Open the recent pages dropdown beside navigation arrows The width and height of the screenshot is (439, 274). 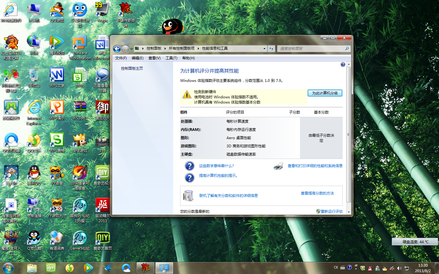pyautogui.click(x=131, y=49)
